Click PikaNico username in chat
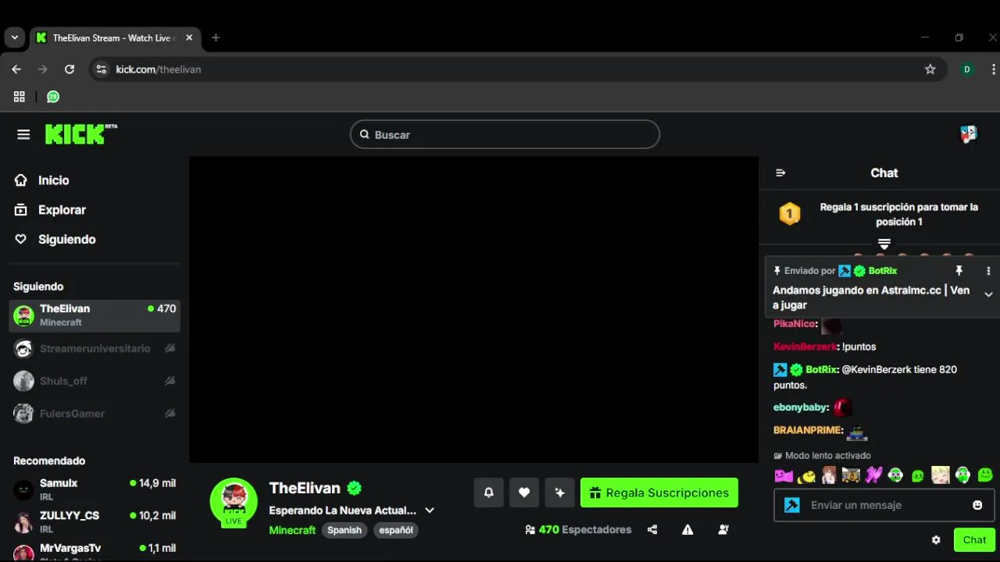Image resolution: width=1000 pixels, height=562 pixels. pos(794,324)
